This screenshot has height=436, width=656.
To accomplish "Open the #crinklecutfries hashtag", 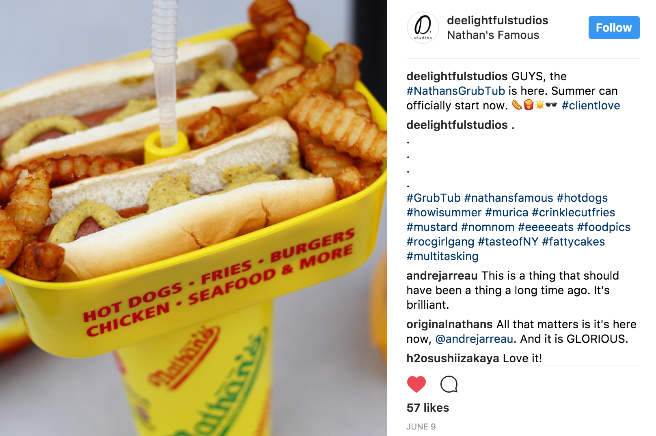I will [573, 212].
